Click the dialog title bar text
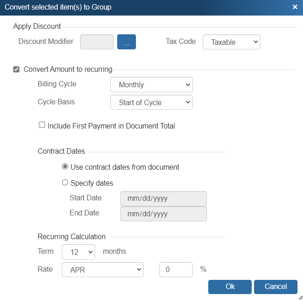The width and height of the screenshot is (303, 300). [58, 7]
